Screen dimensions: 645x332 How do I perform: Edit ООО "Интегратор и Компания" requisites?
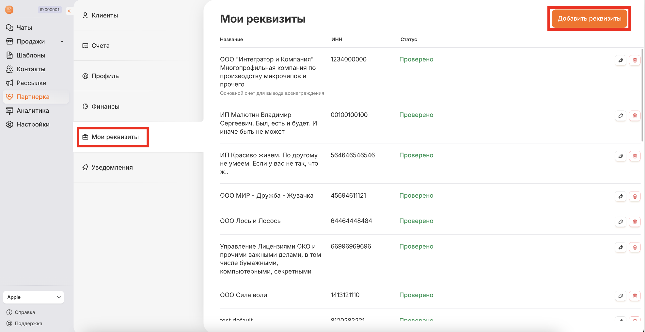(621, 60)
